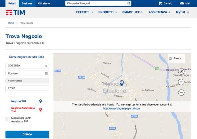Image resolution: width=197 pixels, height=139 pixels.
Task: Open the Strada map type selector
Action: point(176,59)
